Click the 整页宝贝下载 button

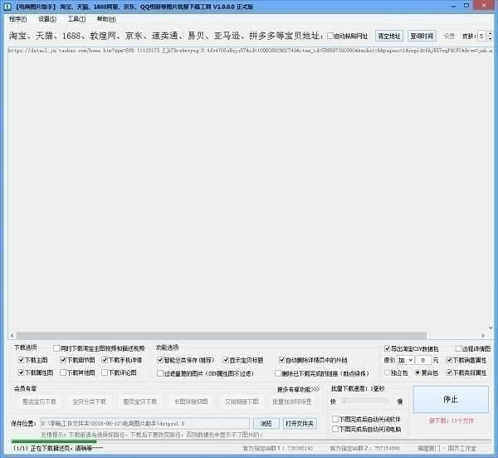(140, 401)
